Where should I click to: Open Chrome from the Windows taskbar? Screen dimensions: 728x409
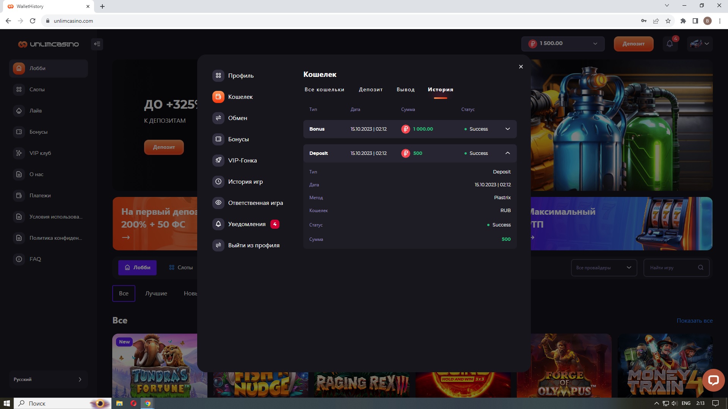tap(148, 403)
